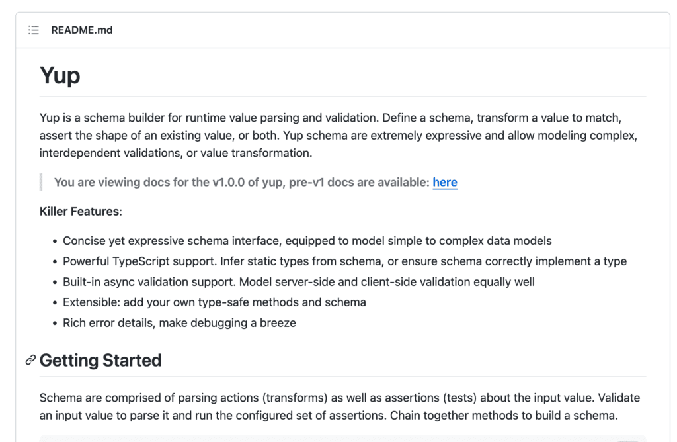Follow the "here" link to pre-v1 docs
The width and height of the screenshot is (677, 442).
point(445,182)
